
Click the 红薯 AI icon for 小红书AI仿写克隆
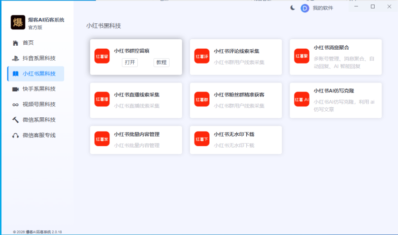pyautogui.click(x=301, y=99)
